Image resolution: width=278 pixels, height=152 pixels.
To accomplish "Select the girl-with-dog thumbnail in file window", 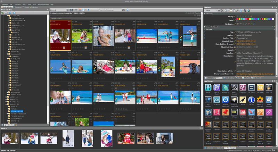I will click(x=104, y=36).
